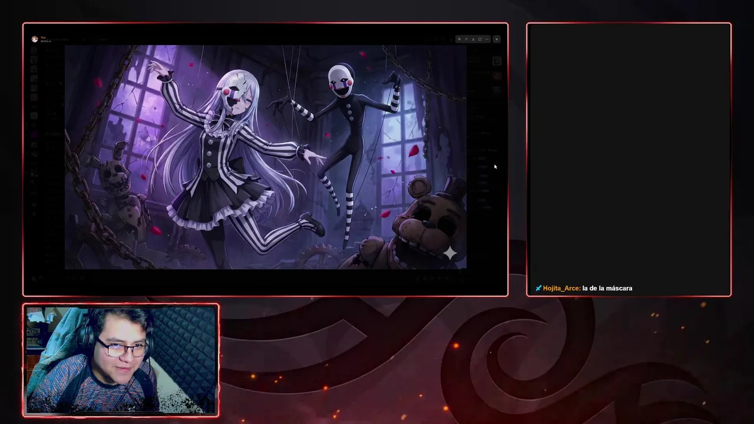
Task: Open image in browser via external-link icon
Action: [x=480, y=39]
